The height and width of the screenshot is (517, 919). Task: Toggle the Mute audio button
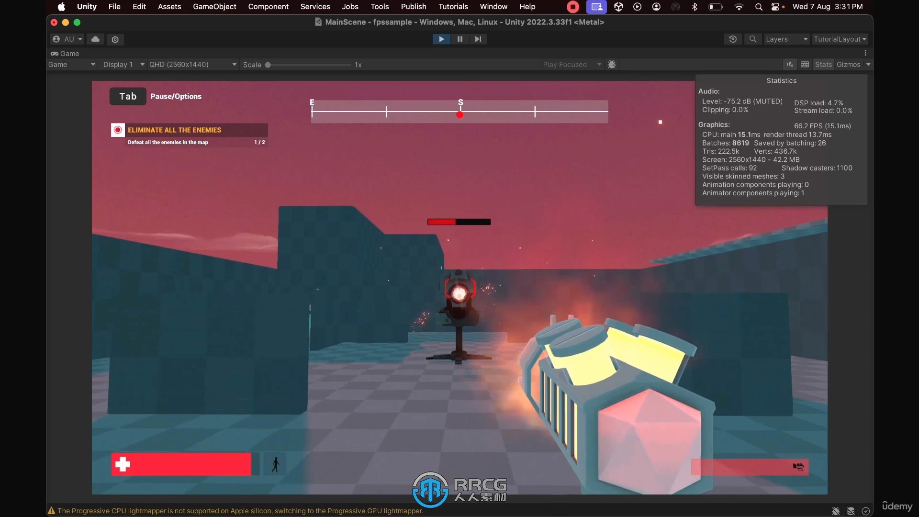coord(790,64)
